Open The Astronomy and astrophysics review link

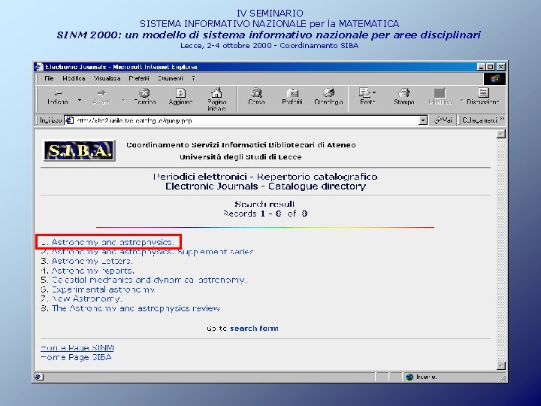pyautogui.click(x=135, y=308)
